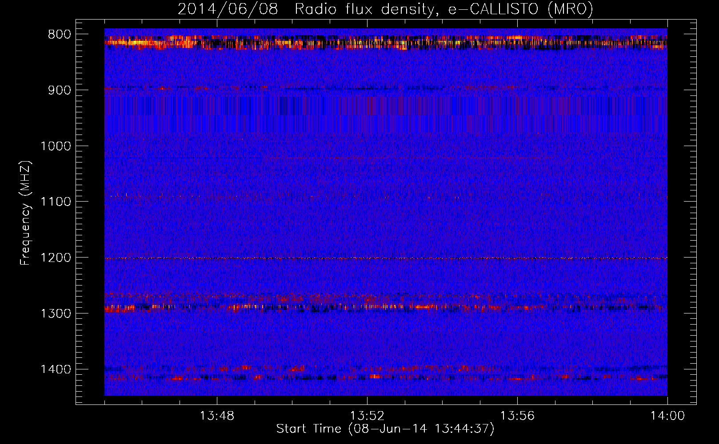Click the red-yellow band near 1300 MHz
Viewport: 719px width, 444px height.
tap(386, 306)
